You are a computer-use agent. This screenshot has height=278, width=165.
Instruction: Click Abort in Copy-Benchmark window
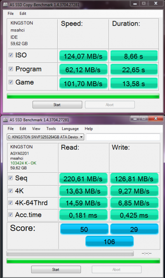(x=110, y=105)
